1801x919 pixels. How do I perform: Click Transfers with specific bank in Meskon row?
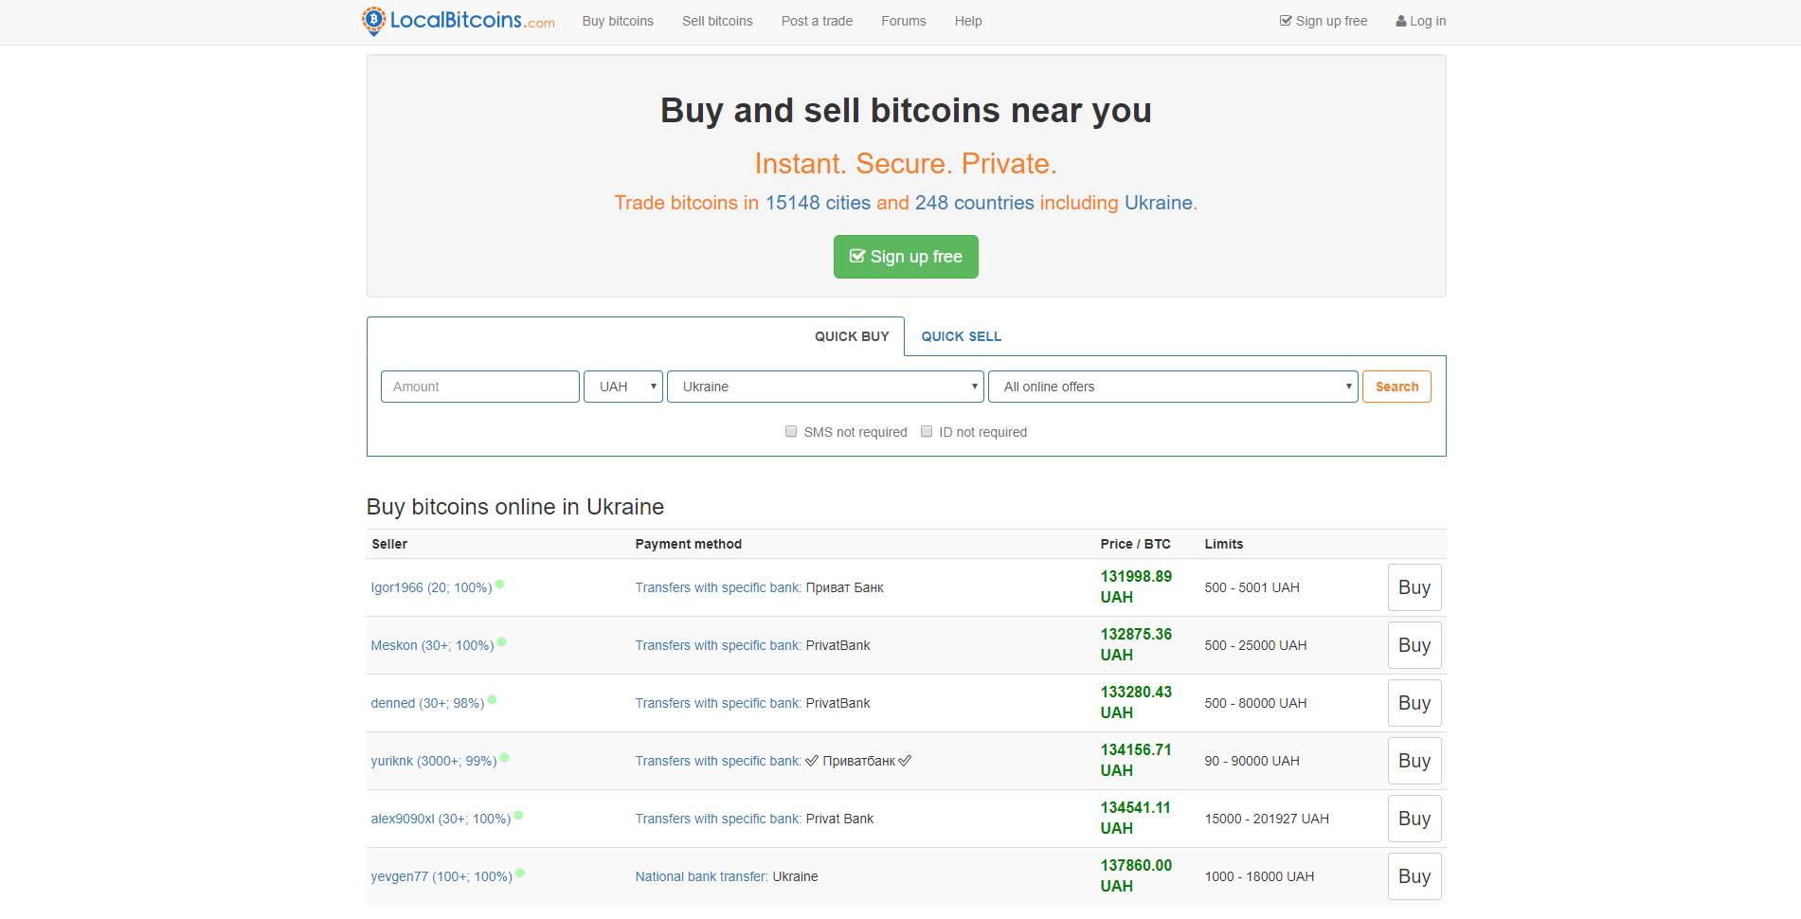pos(718,645)
